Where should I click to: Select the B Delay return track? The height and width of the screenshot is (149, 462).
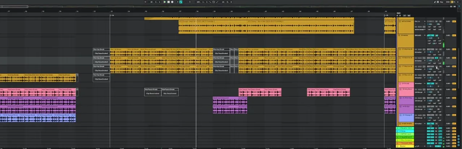(x=405, y=131)
